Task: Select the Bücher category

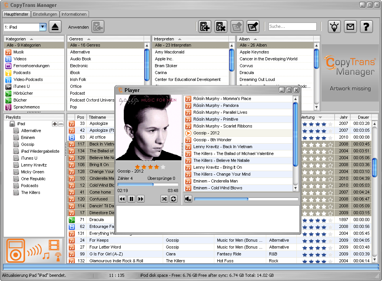Action: 34,100
